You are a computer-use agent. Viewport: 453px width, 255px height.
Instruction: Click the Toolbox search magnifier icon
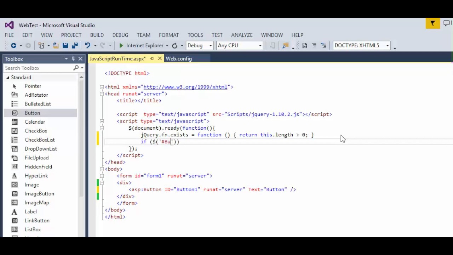tap(76, 68)
